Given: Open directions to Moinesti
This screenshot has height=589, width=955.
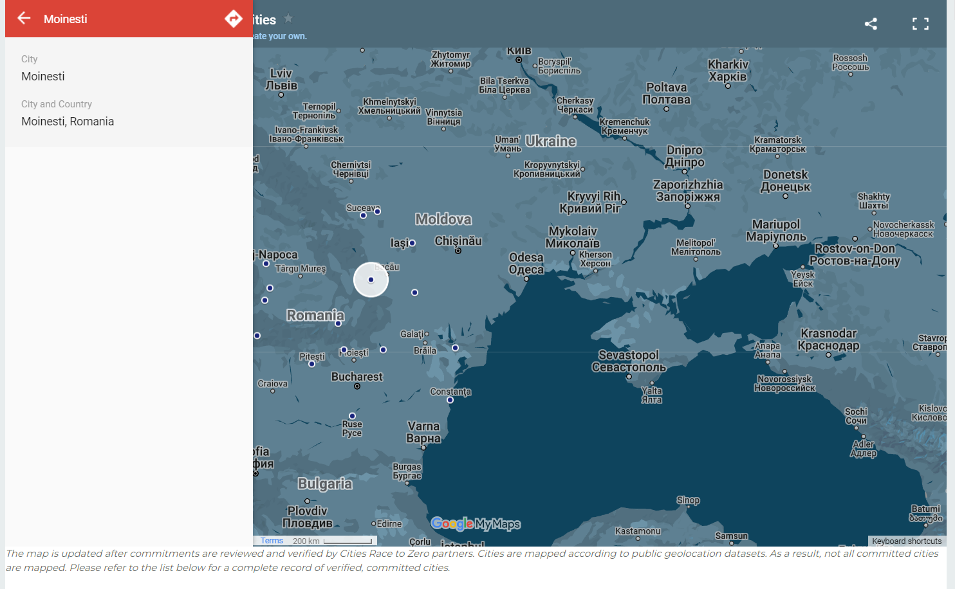Looking at the screenshot, I should tap(233, 19).
